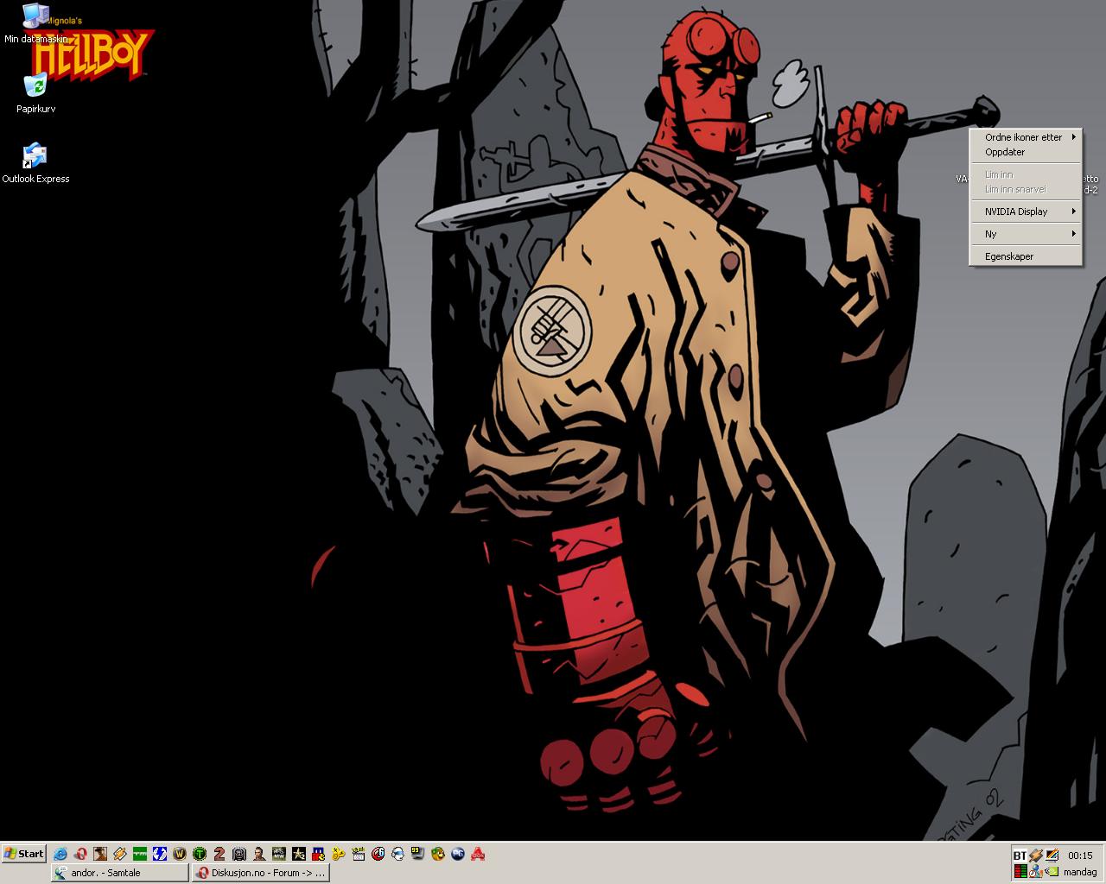1106x884 pixels.
Task: Click the grey helmet face quick launch icon
Action: click(x=239, y=854)
